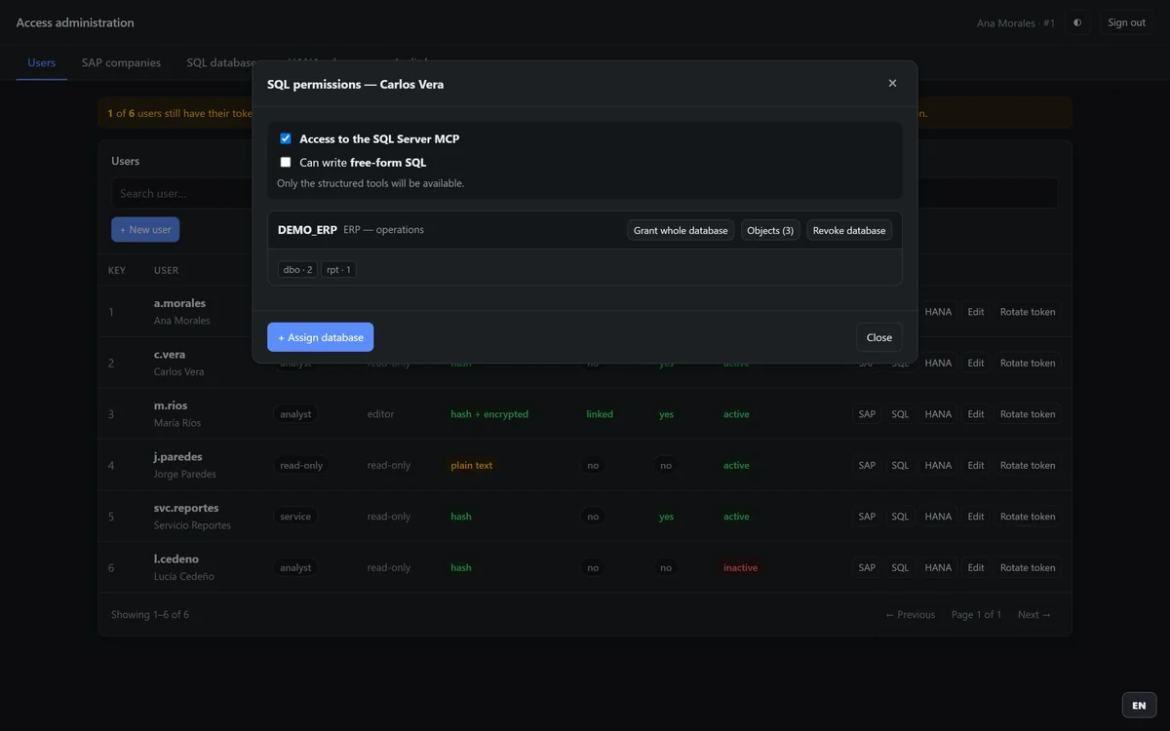This screenshot has width=1170, height=731.
Task: Open SAP permissions for j.paredes
Action: coord(867,465)
